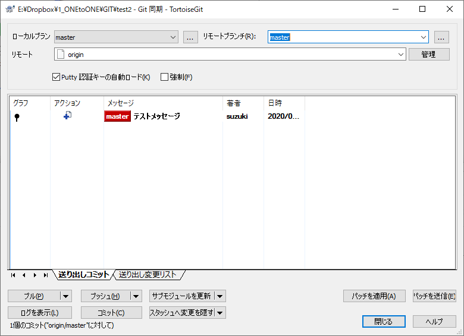Click the author suzuki cell
The height and width of the screenshot is (336, 464).
237,116
